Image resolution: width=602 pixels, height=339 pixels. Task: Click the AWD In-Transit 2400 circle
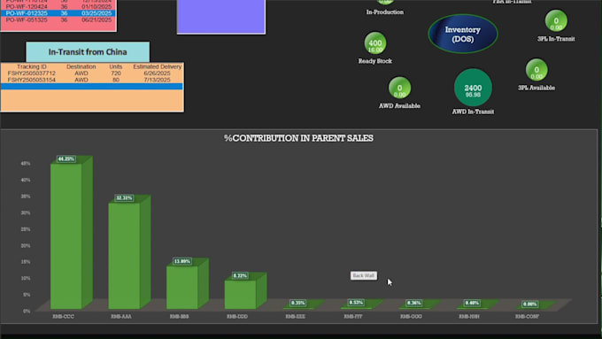(473, 88)
